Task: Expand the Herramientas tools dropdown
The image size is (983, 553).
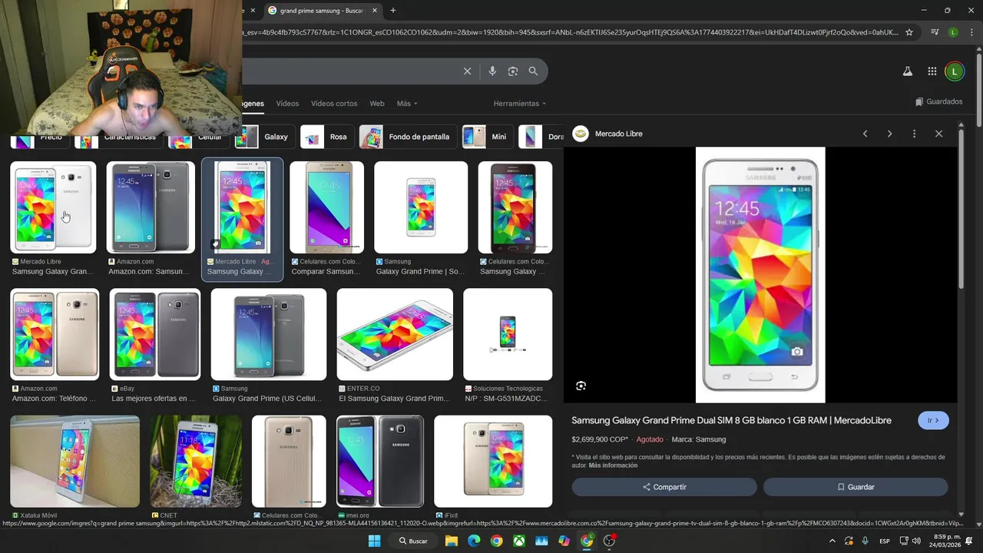Action: point(520,104)
